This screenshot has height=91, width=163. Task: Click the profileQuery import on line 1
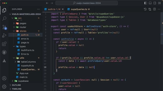tap(70, 14)
